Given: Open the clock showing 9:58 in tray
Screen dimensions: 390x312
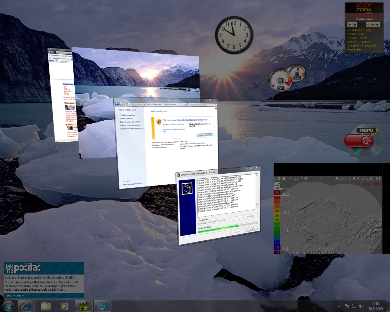Looking at the screenshot, I should (375, 306).
